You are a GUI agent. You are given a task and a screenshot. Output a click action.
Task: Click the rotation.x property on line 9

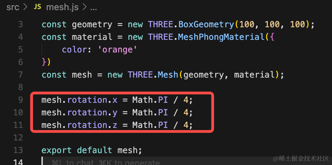pyautogui.click(x=92, y=100)
